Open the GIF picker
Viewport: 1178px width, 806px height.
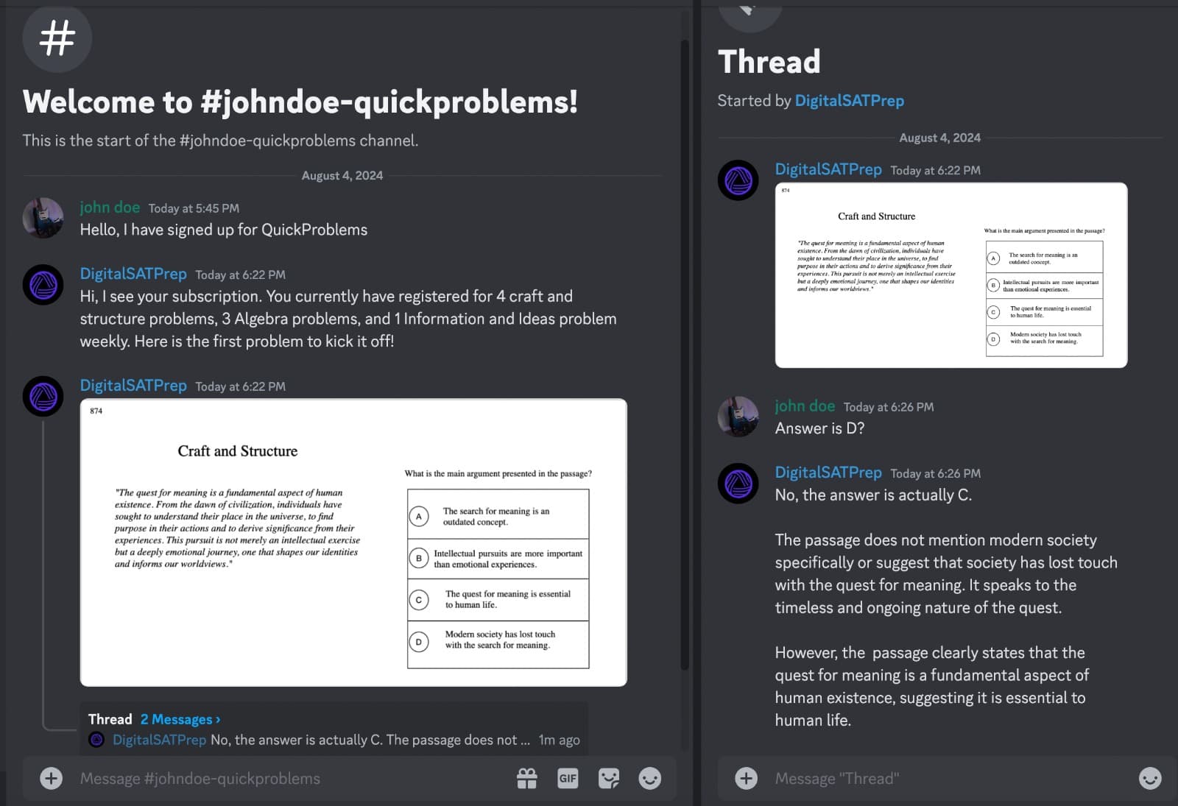568,778
